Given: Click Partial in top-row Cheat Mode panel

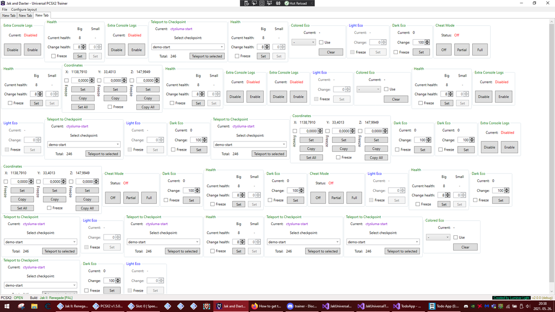Looking at the screenshot, I should click(x=462, y=50).
